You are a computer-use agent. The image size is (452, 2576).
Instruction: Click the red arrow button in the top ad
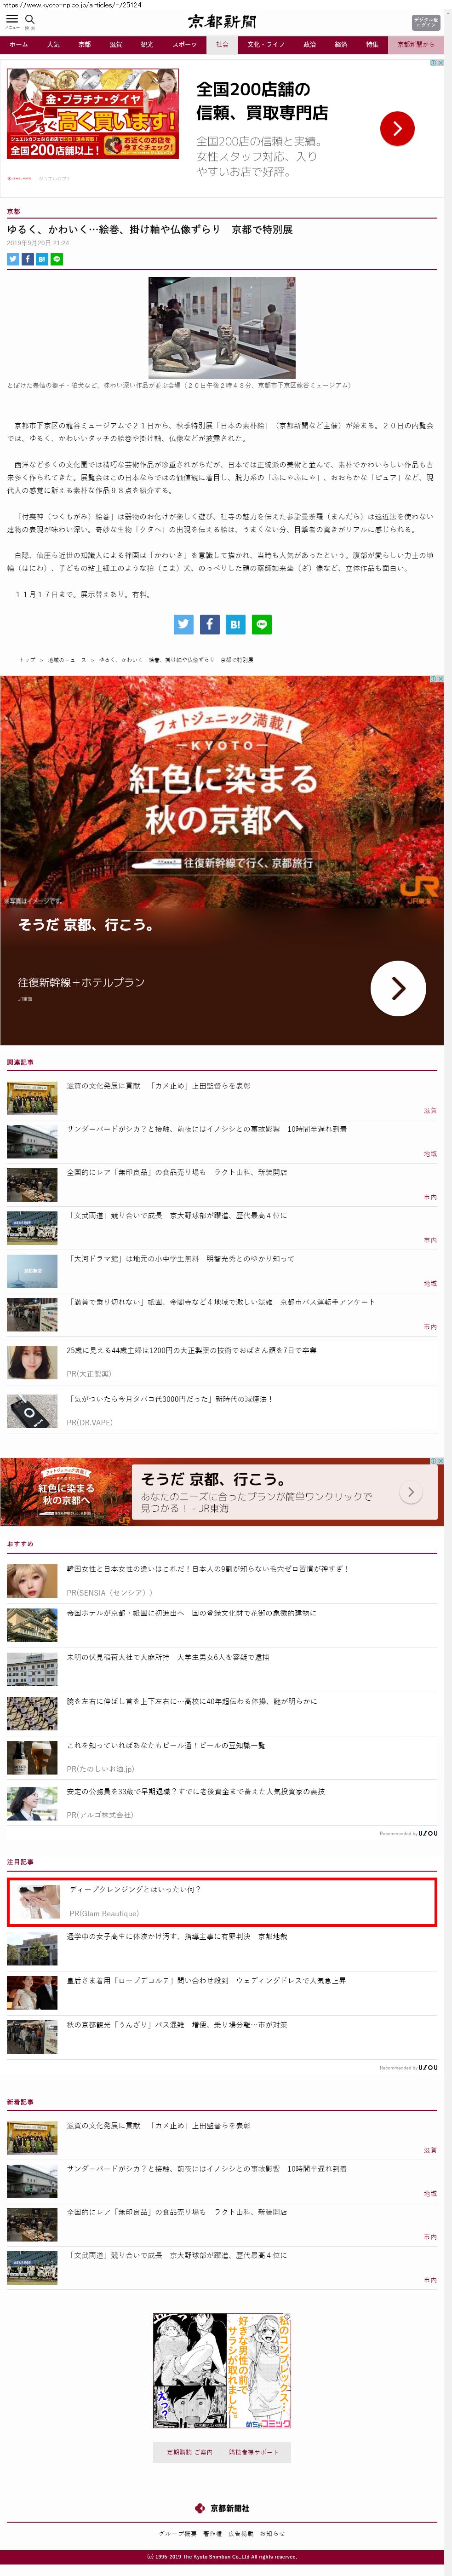click(397, 128)
